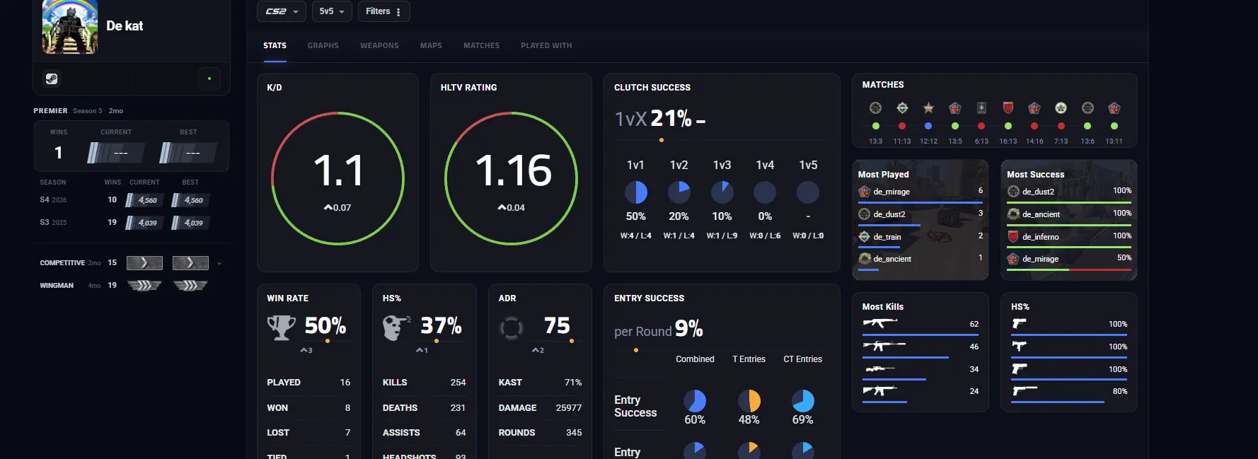Click the De kat profile avatar

point(70,27)
